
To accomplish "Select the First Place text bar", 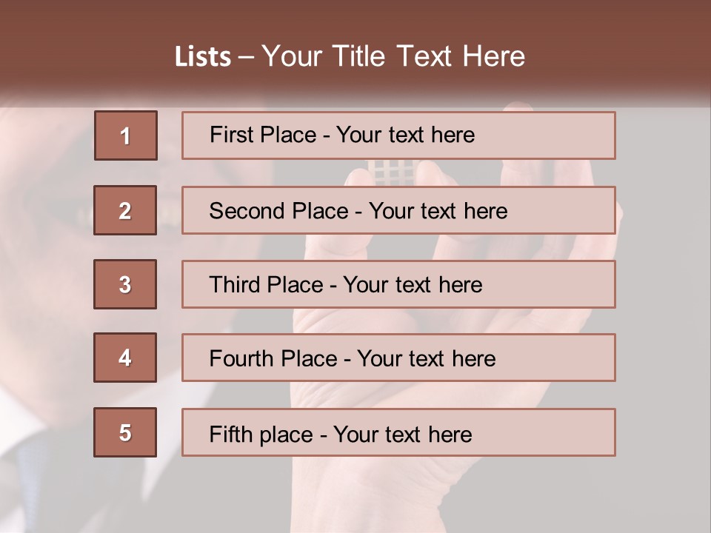I will pos(398,135).
